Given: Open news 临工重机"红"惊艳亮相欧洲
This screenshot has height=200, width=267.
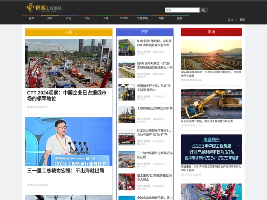Looking at the screenshot, I should [x=154, y=177].
